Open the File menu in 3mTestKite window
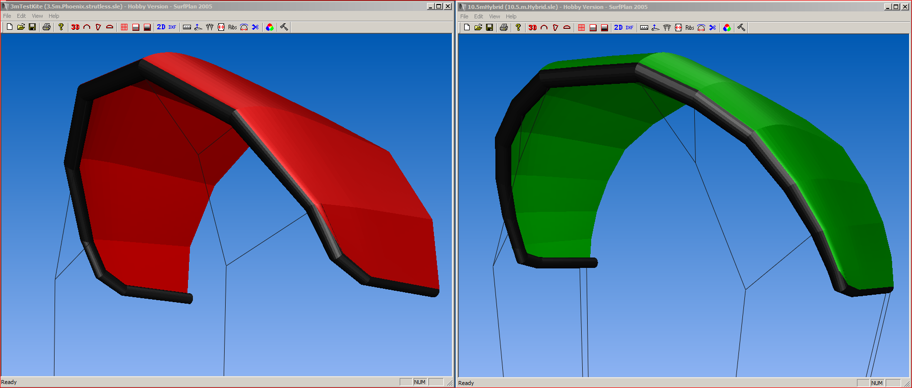 point(7,16)
